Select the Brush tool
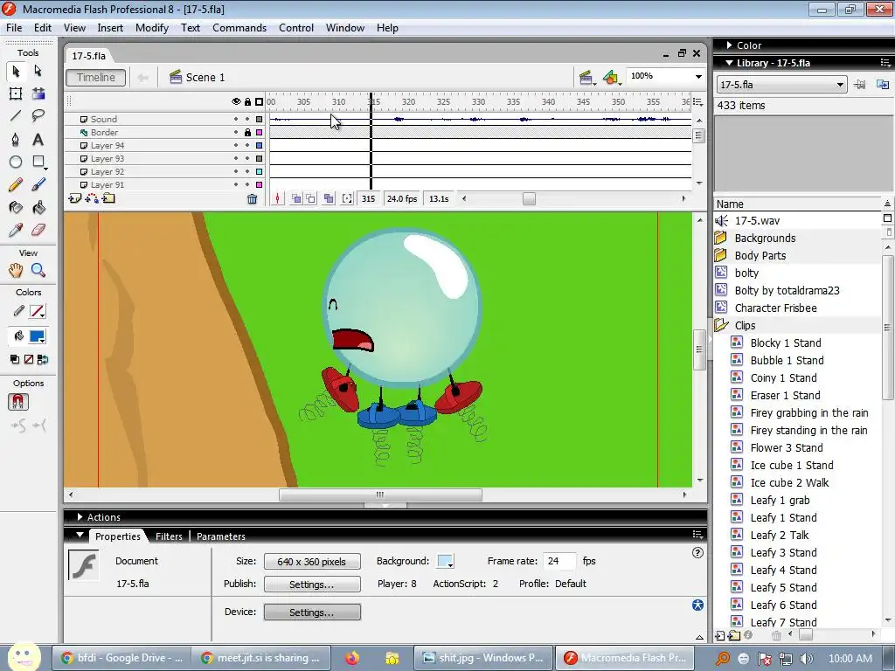895x671 pixels. click(38, 185)
